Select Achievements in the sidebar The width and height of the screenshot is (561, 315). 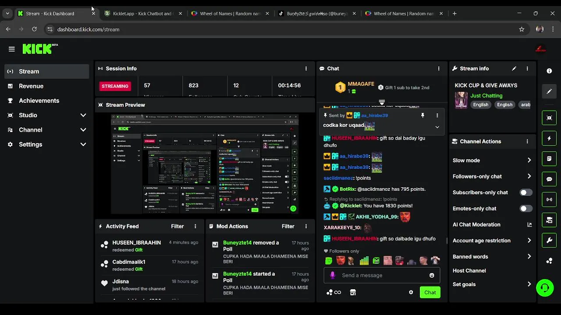click(x=46, y=101)
